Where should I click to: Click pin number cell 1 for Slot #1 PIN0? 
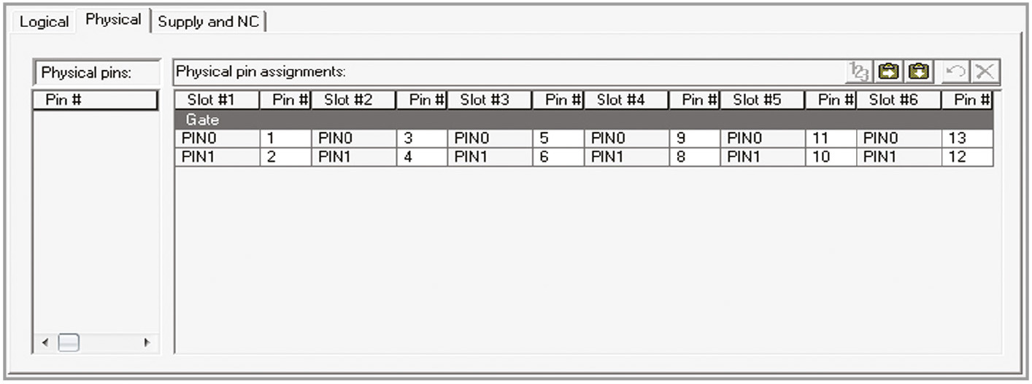[285, 138]
